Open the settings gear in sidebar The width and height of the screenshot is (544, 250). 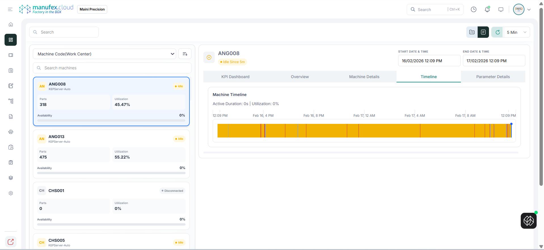11,193
